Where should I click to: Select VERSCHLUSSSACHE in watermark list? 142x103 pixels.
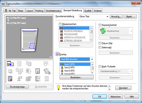(74, 38)
